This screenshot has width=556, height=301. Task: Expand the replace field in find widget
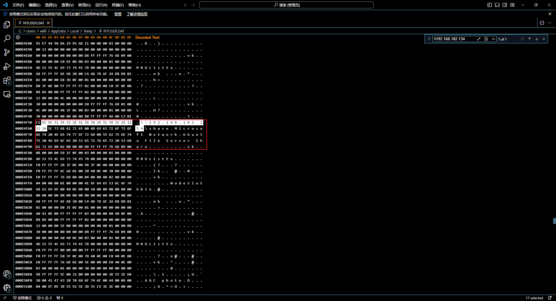(x=429, y=39)
